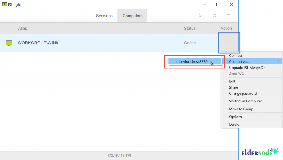This screenshot has width=283, height=160.
Task: Click the ElderNode logo
Action: 260,152
